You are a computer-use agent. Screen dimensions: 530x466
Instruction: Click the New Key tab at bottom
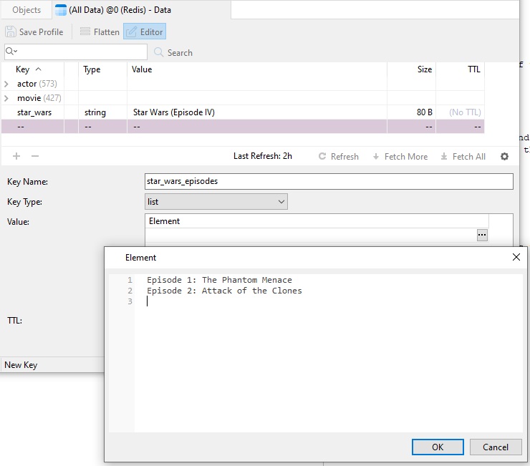pyautogui.click(x=21, y=365)
